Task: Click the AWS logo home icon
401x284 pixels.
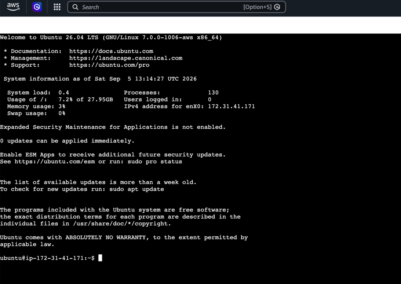Action: tap(13, 7)
